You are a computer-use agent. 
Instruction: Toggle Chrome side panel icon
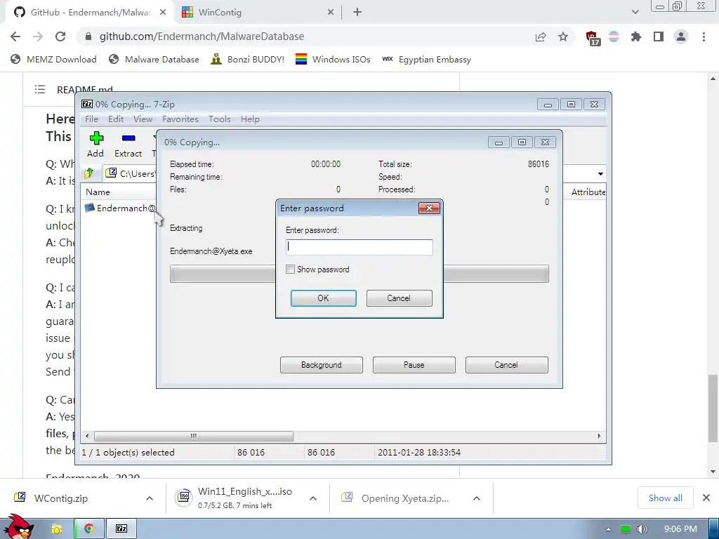pos(659,36)
